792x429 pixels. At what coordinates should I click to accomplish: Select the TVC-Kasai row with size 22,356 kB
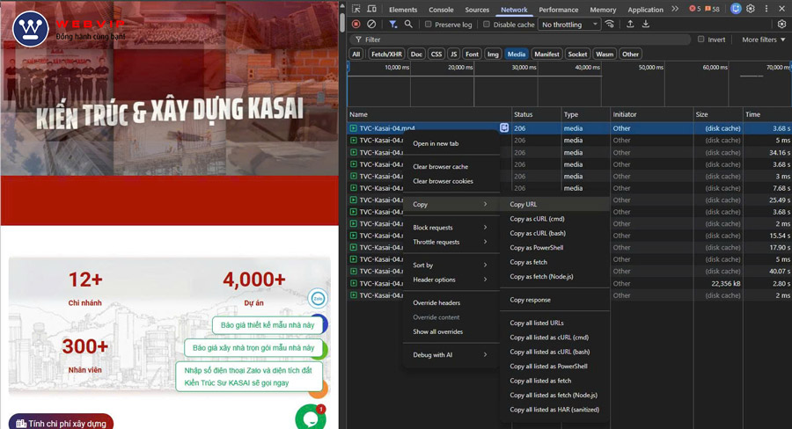[569, 284]
